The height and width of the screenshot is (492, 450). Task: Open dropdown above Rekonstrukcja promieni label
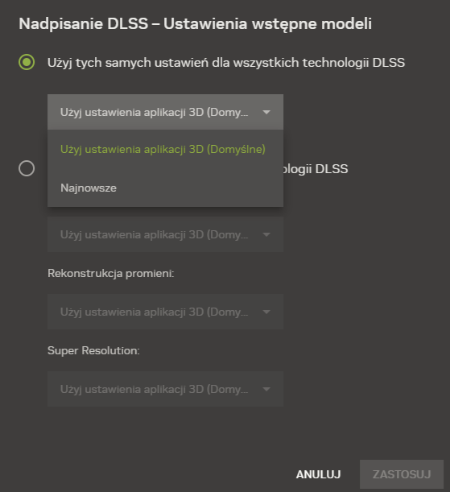165,234
